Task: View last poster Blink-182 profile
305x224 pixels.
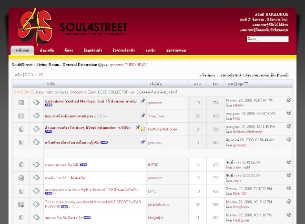Action: click(x=240, y=194)
